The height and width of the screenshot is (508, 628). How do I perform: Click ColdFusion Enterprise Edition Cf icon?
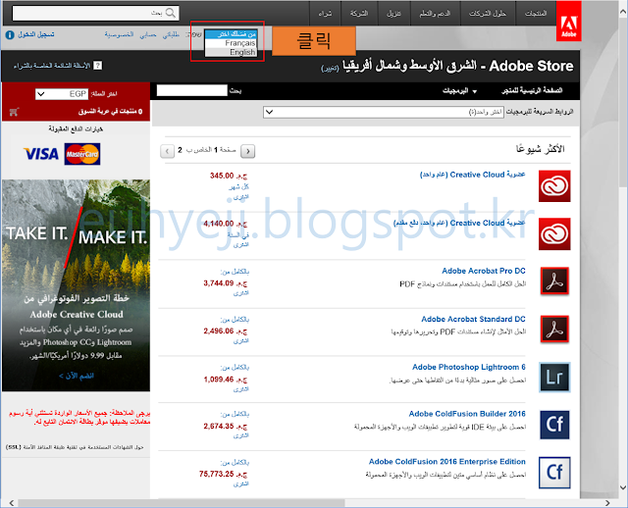(554, 473)
